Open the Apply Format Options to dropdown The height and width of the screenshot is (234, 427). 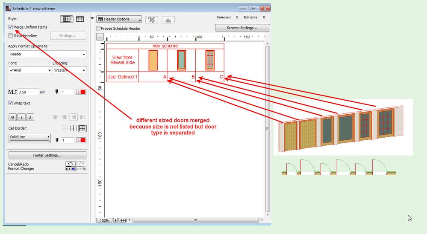click(x=47, y=54)
